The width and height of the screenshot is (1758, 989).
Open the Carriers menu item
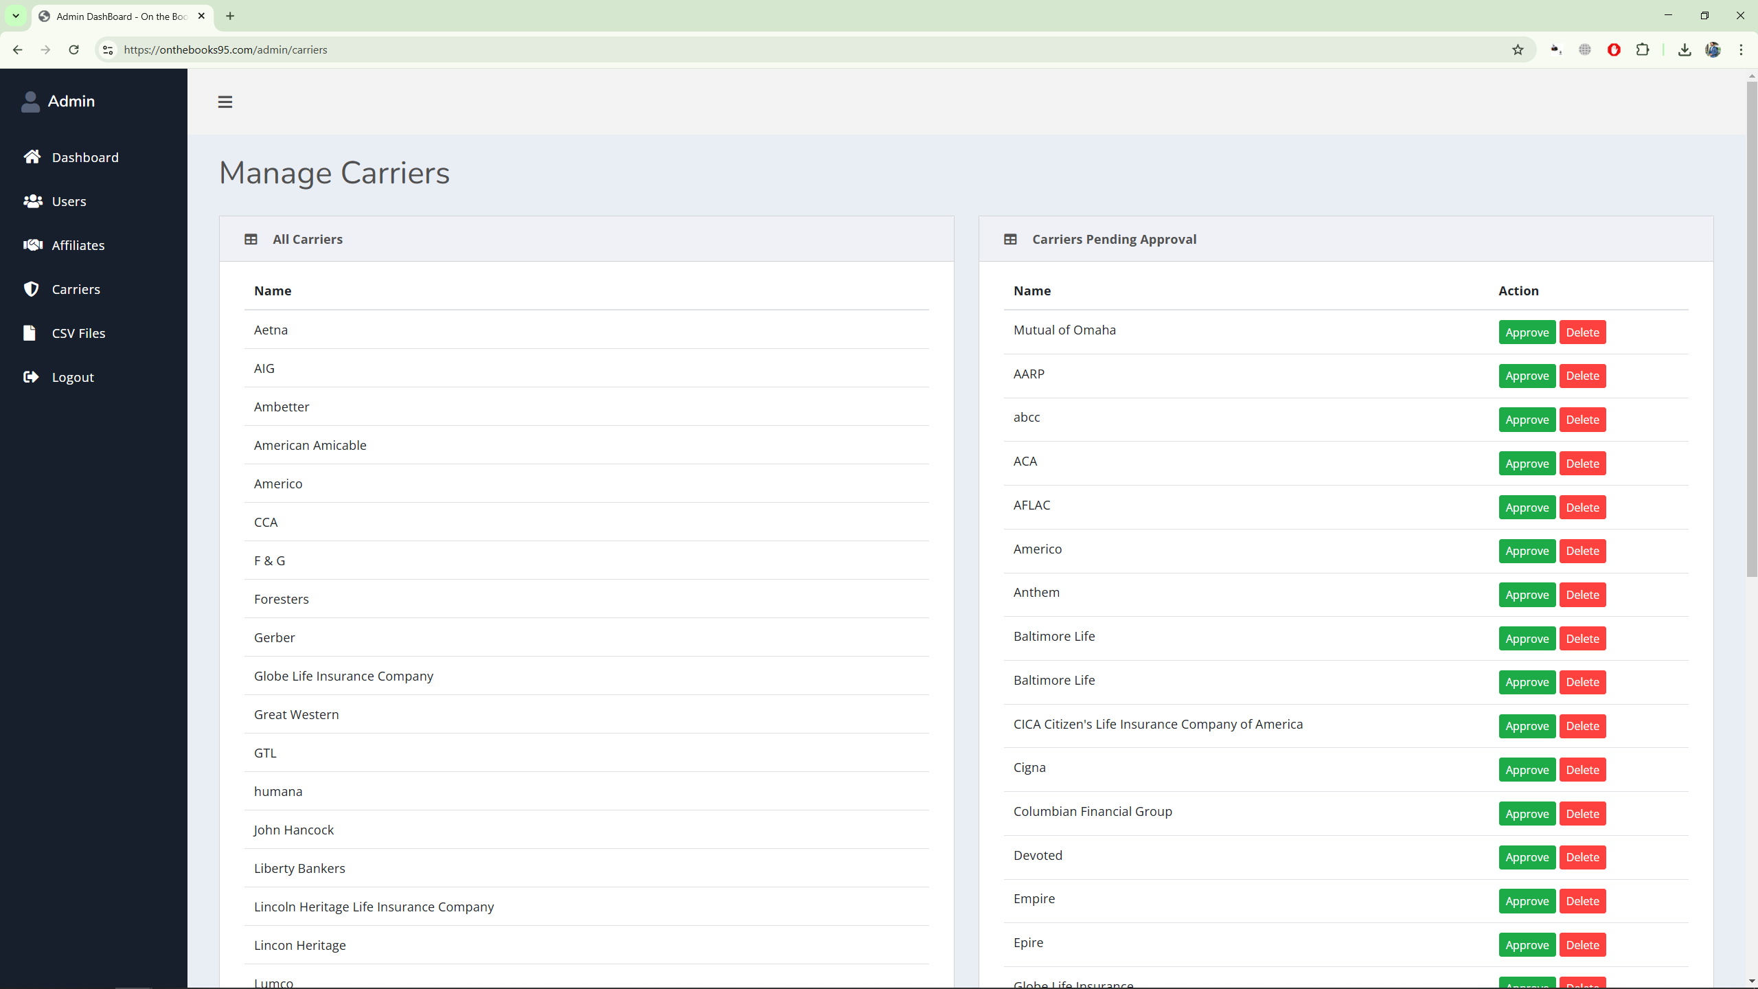tap(76, 289)
